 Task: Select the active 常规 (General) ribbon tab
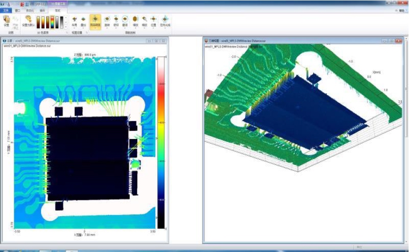pyautogui.click(x=57, y=10)
